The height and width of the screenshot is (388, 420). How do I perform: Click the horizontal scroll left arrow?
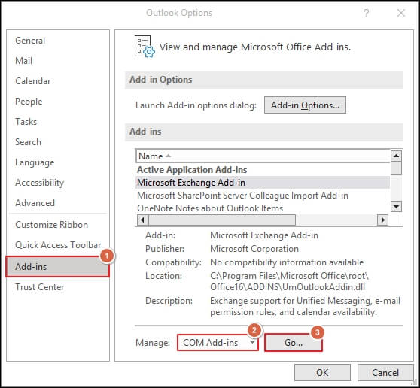coord(142,220)
